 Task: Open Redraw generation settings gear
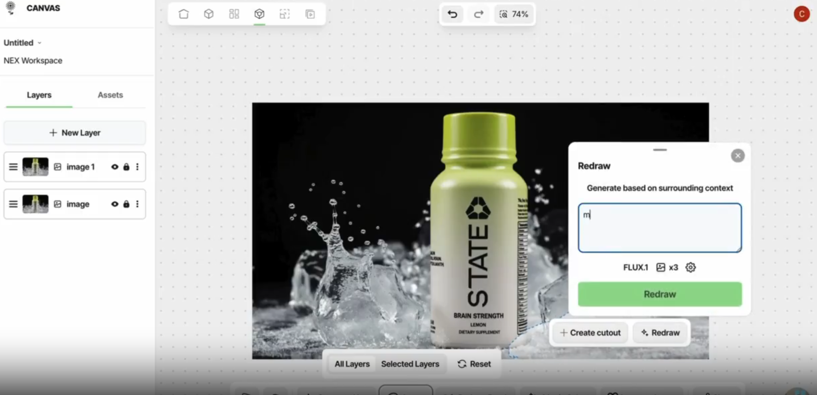pos(691,267)
